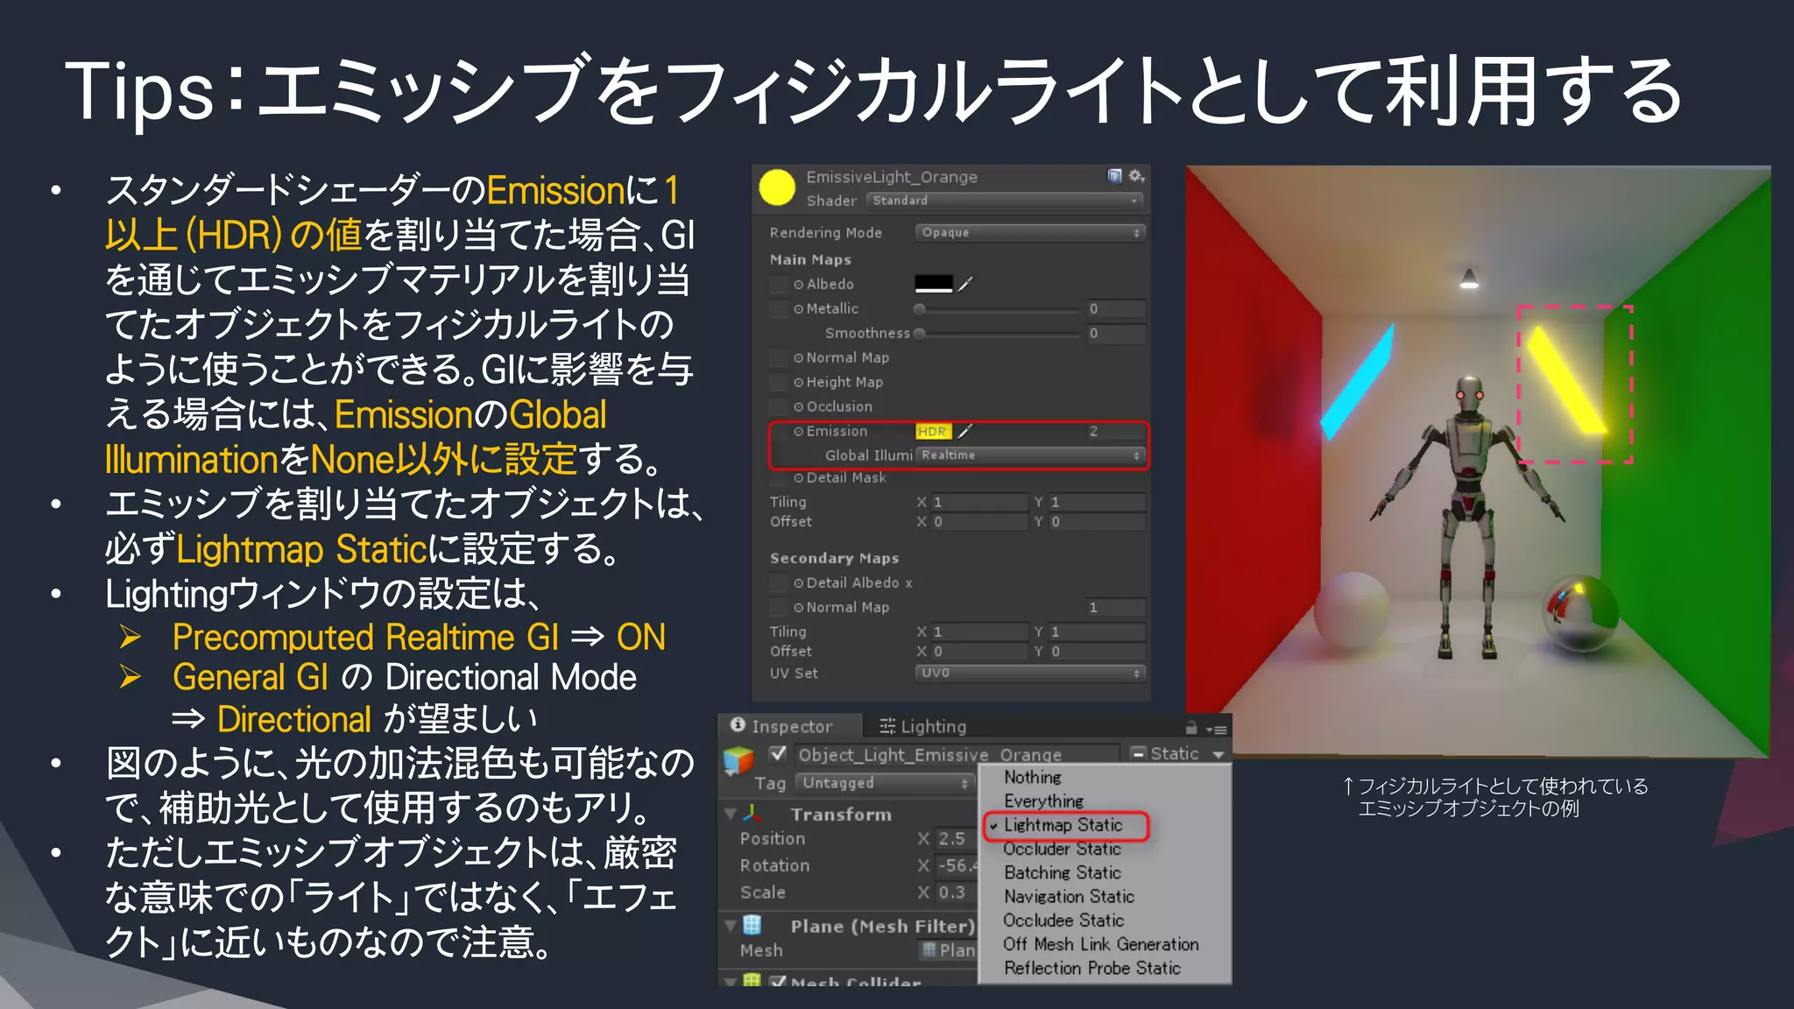Open the material settings gear menu
This screenshot has height=1009, width=1794.
(x=1136, y=176)
